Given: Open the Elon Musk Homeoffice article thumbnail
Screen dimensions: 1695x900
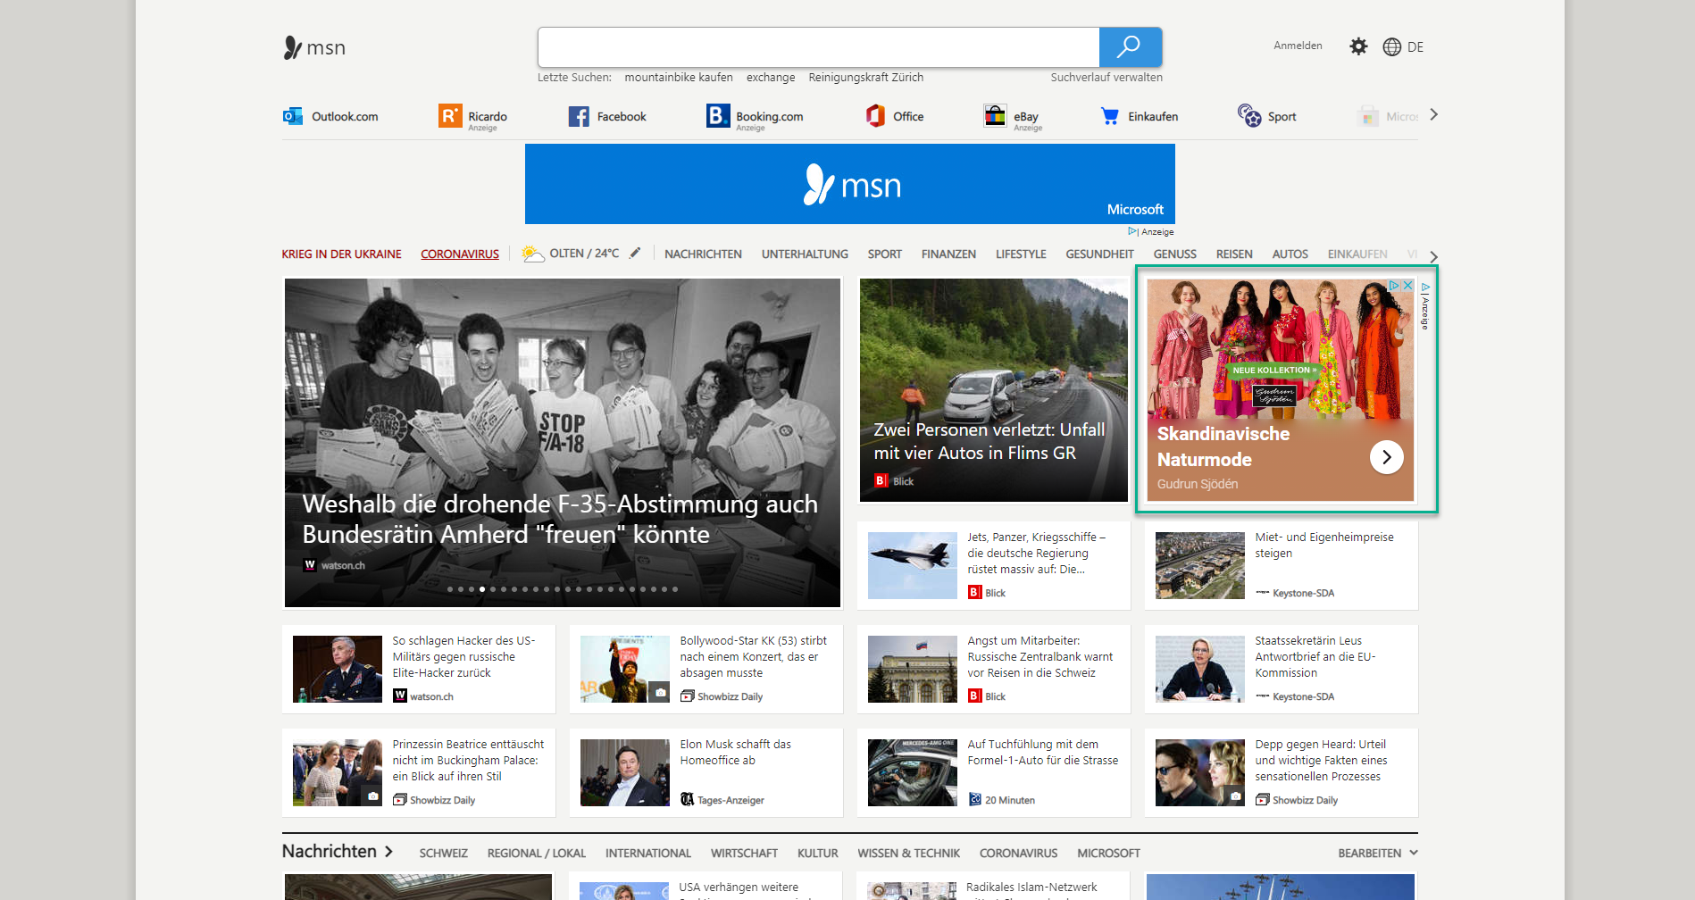Looking at the screenshot, I should (625, 772).
